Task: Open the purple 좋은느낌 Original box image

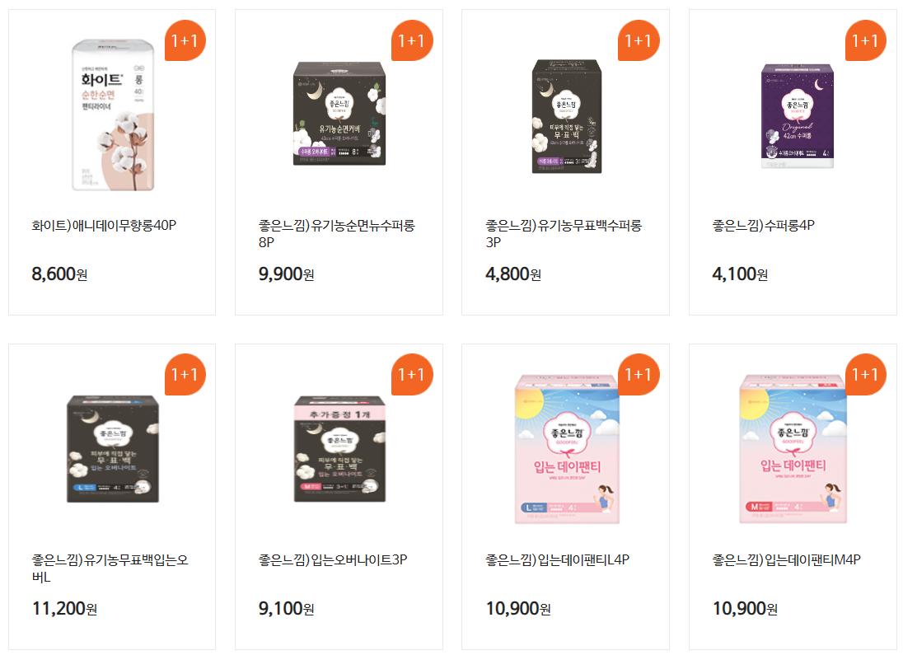Action: click(x=797, y=116)
